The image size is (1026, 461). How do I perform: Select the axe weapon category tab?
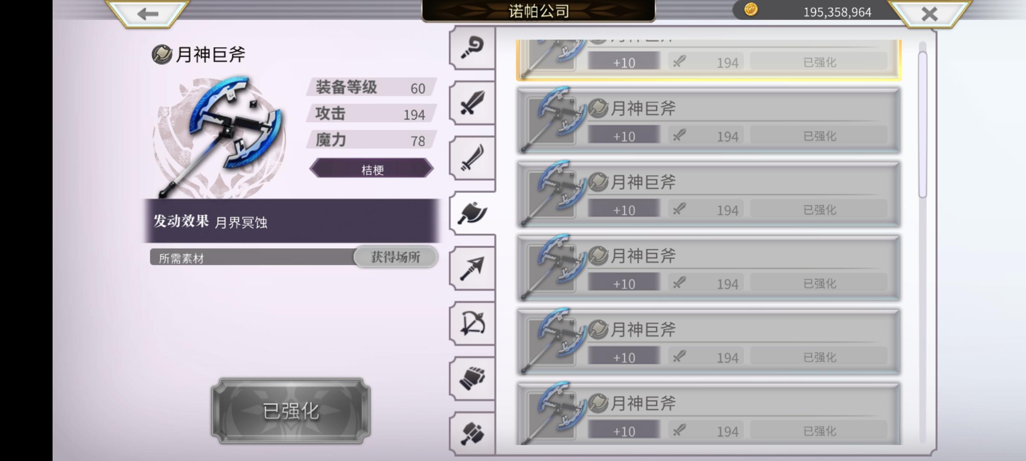(472, 213)
